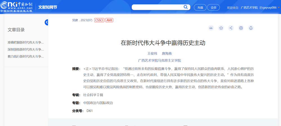Click the print icon
This screenshot has width=281, height=126.
tap(241, 28)
